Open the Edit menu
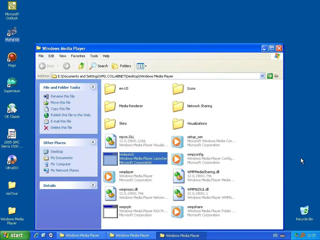Screen dimensions: 320x240 click(51, 56)
